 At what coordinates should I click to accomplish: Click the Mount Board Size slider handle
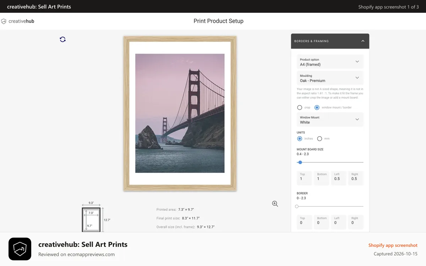pyautogui.click(x=300, y=162)
